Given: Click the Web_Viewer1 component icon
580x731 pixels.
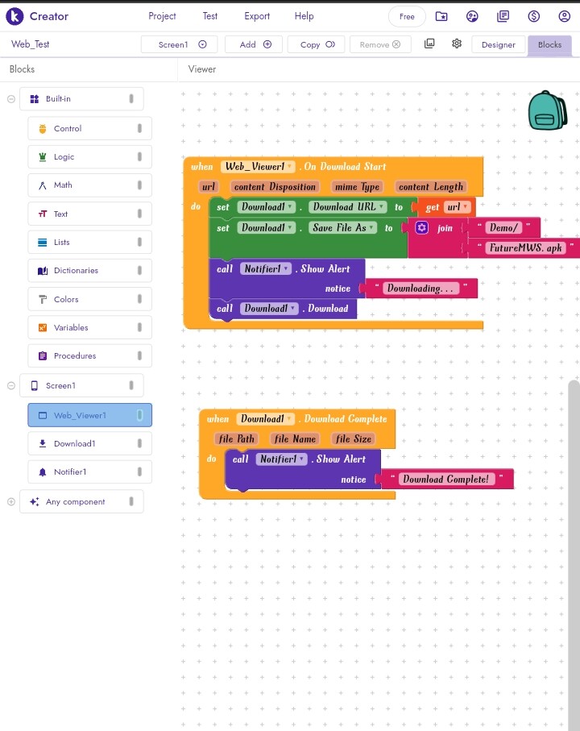Looking at the screenshot, I should [x=43, y=415].
